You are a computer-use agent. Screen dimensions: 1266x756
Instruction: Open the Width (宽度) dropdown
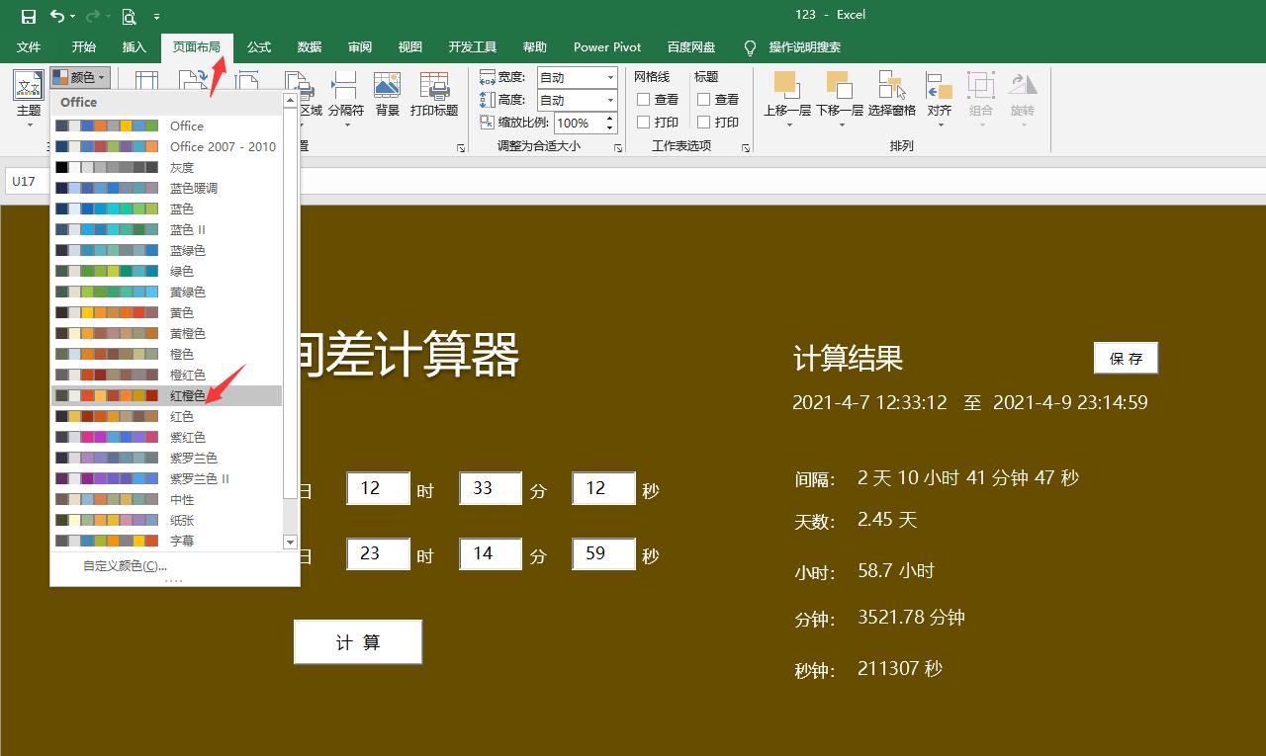[x=610, y=77]
